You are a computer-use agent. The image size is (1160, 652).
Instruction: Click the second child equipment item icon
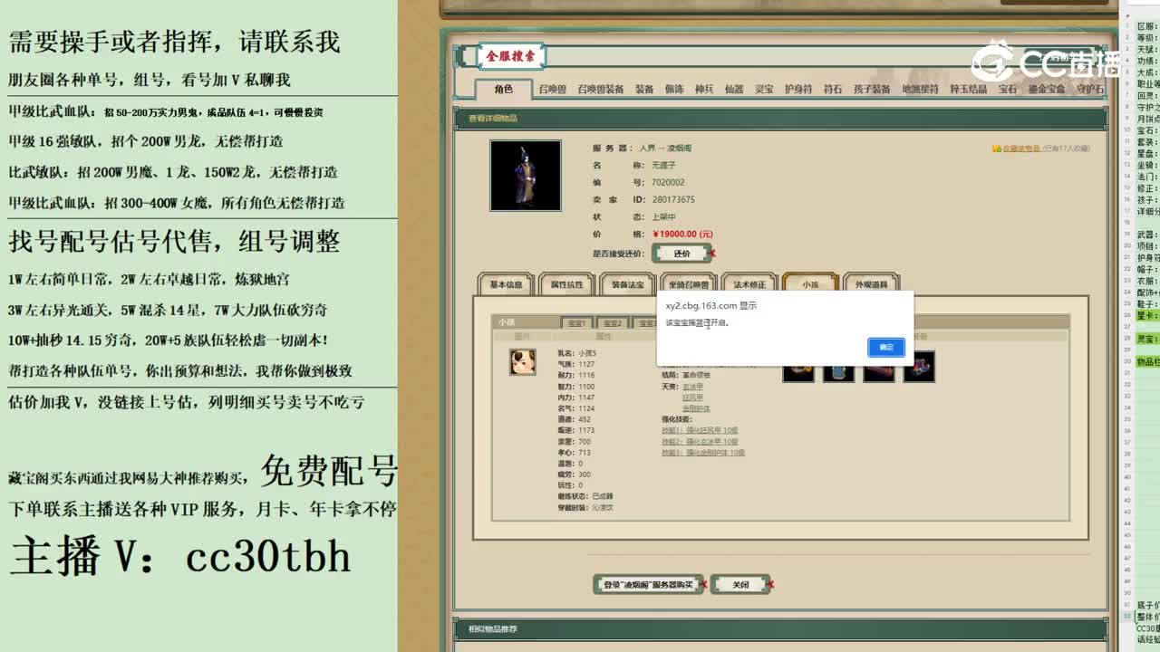(838, 367)
